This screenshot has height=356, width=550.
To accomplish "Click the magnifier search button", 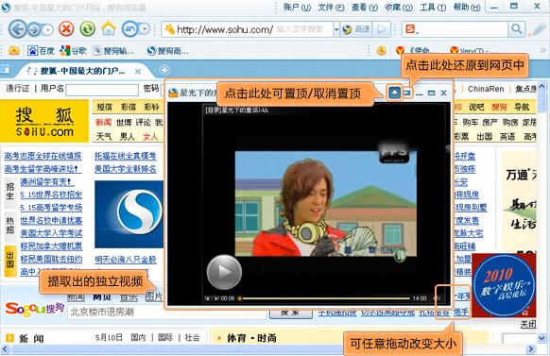I will click(x=516, y=29).
